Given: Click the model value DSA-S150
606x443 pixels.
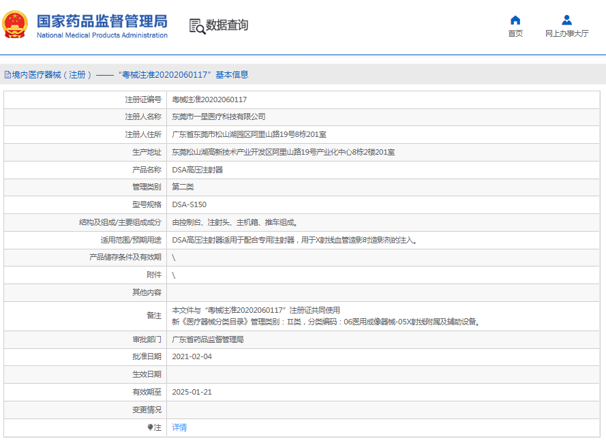Looking at the screenshot, I should [x=189, y=204].
